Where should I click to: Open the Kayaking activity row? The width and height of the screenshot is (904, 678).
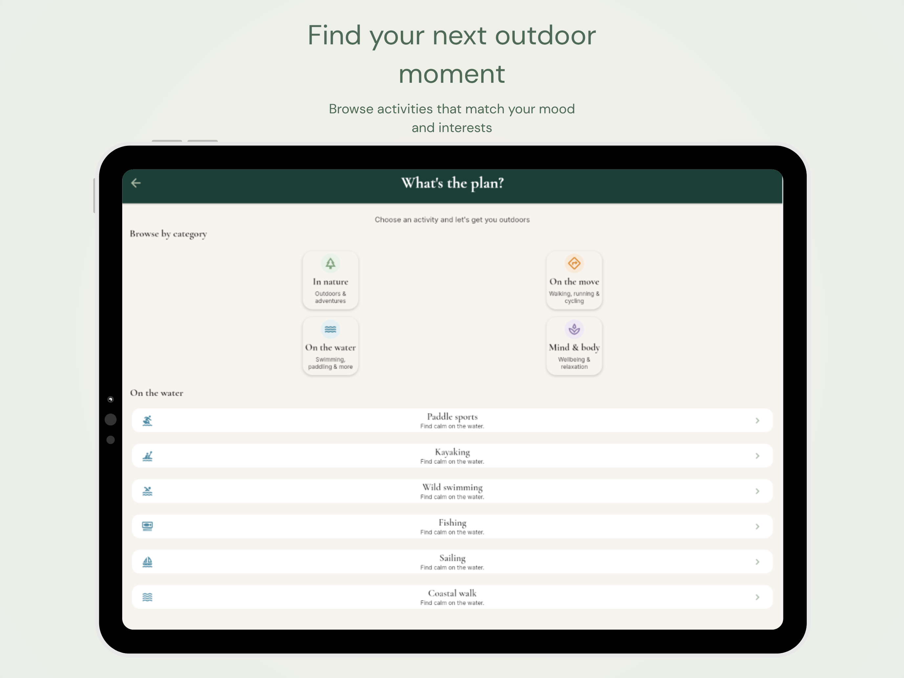pos(452,456)
